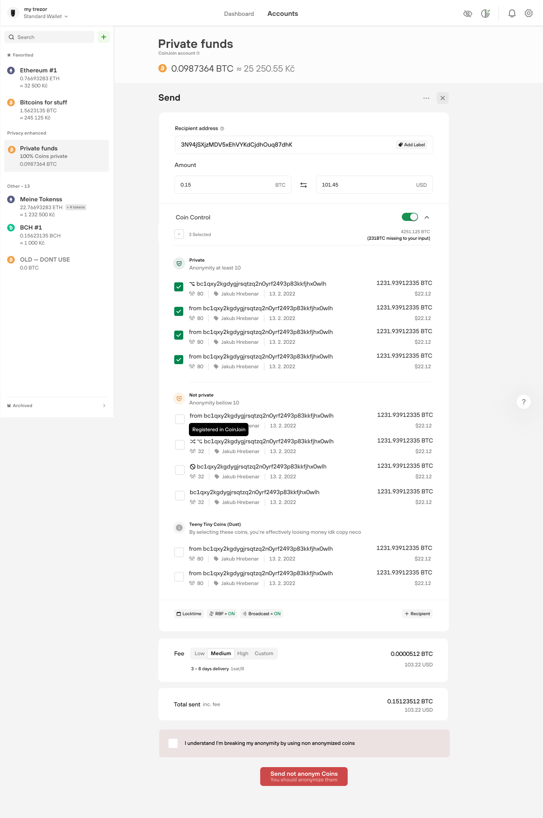The width and height of the screenshot is (543, 818).
Task: Check the first Dust coin checkbox
Action: (x=179, y=552)
